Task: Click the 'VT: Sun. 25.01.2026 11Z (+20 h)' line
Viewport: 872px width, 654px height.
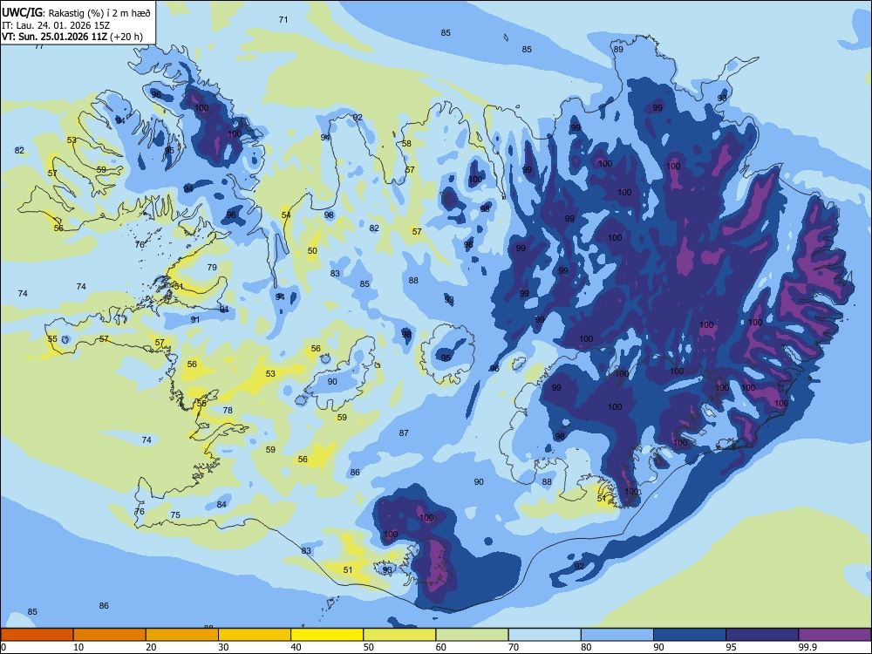Action: 72,37
